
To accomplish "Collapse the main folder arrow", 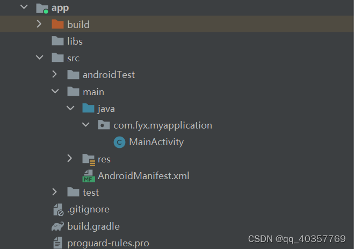I will 55,91.
